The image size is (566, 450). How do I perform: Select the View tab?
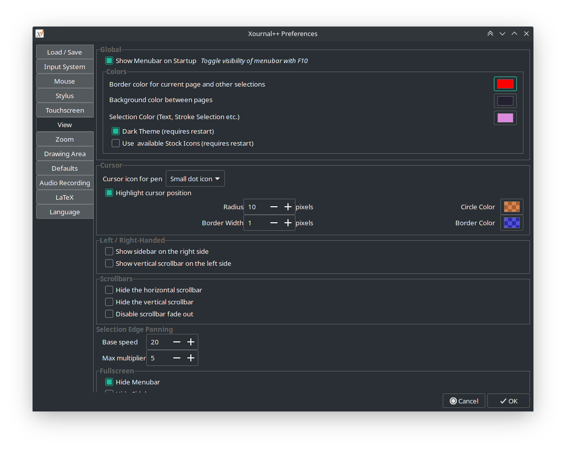pos(65,125)
